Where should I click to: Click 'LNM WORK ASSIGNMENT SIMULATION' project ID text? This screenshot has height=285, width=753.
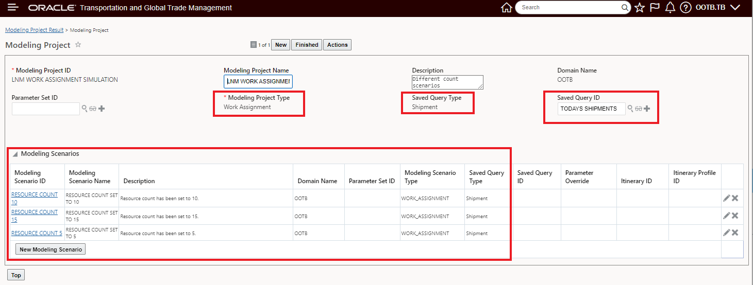pos(65,80)
